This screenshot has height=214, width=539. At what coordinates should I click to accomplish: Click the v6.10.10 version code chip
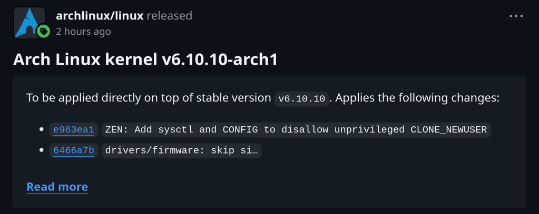pyautogui.click(x=302, y=98)
